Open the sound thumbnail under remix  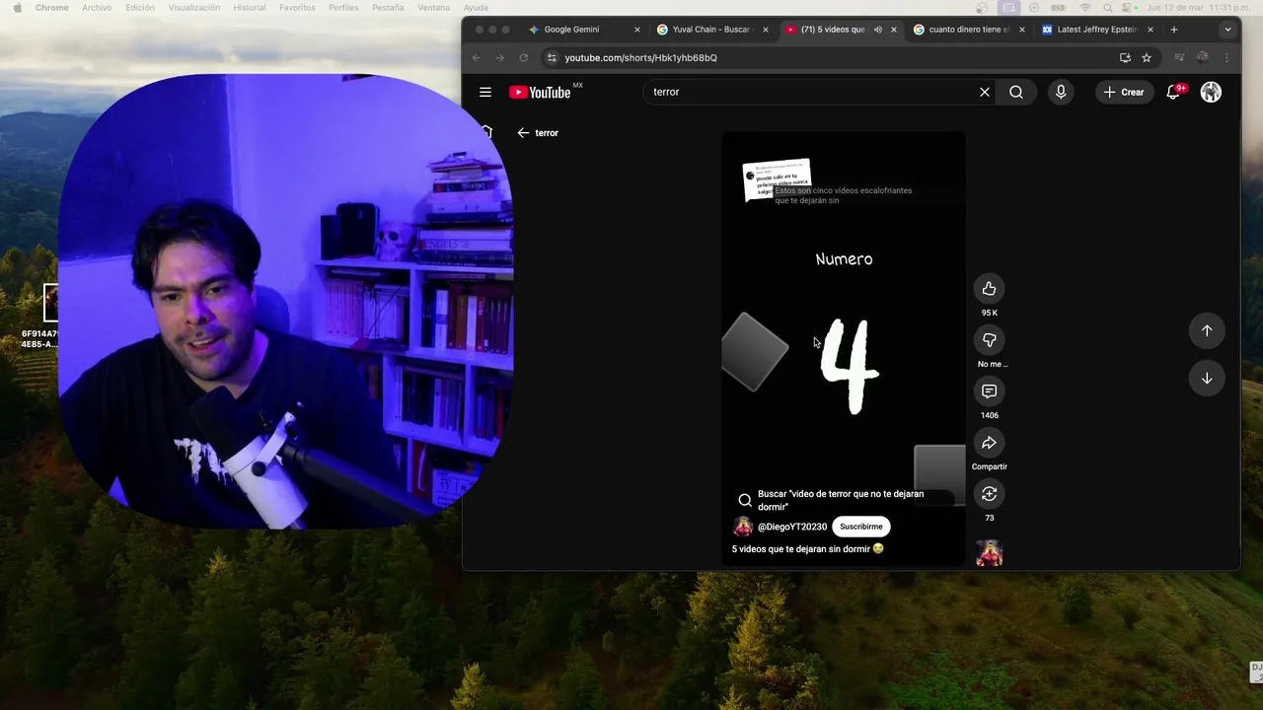pos(989,553)
